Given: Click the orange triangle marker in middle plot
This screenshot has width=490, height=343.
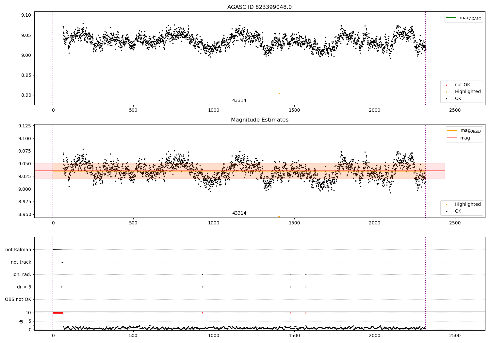Looking at the screenshot, I should point(279,217).
